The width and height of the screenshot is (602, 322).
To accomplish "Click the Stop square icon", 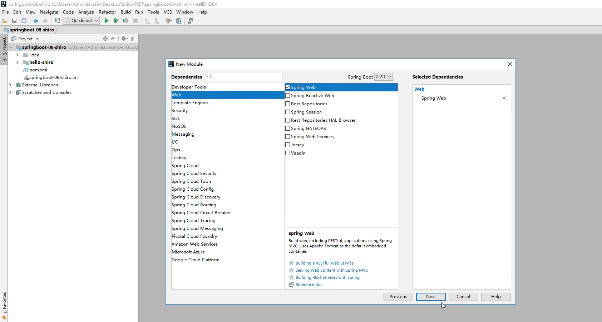I will [135, 21].
